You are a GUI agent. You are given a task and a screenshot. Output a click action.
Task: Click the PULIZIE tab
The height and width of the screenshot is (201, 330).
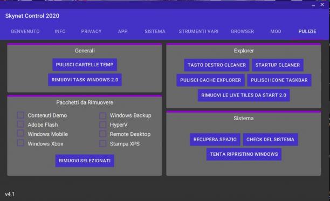307,31
